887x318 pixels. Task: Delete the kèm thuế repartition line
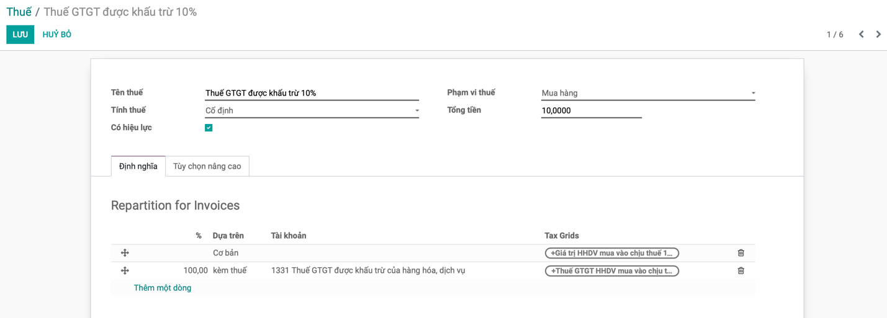(x=741, y=271)
